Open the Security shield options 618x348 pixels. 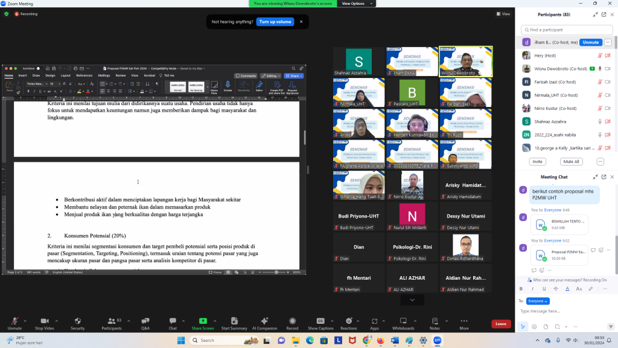click(x=78, y=321)
